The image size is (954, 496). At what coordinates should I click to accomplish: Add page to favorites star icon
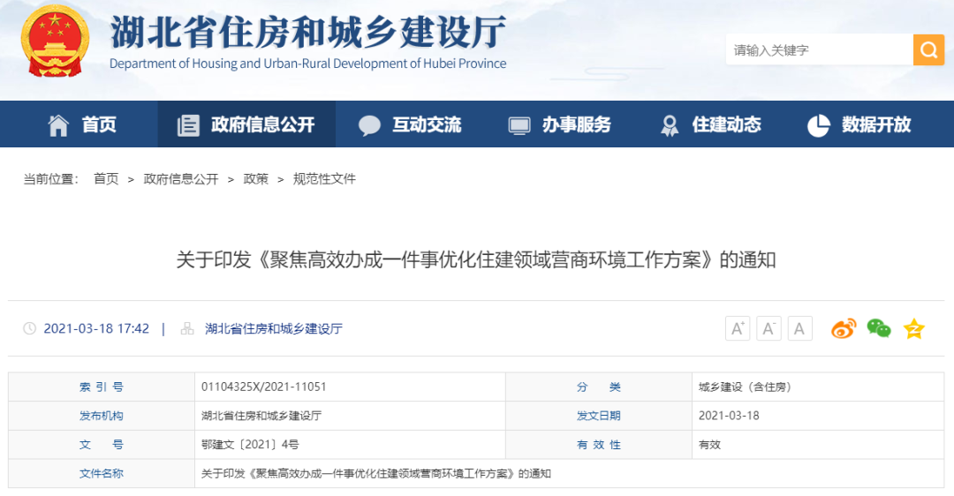click(x=913, y=329)
